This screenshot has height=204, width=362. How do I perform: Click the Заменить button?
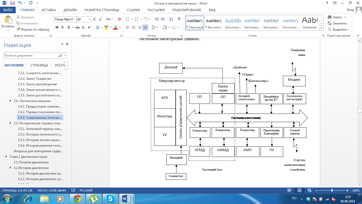[x=337, y=23]
